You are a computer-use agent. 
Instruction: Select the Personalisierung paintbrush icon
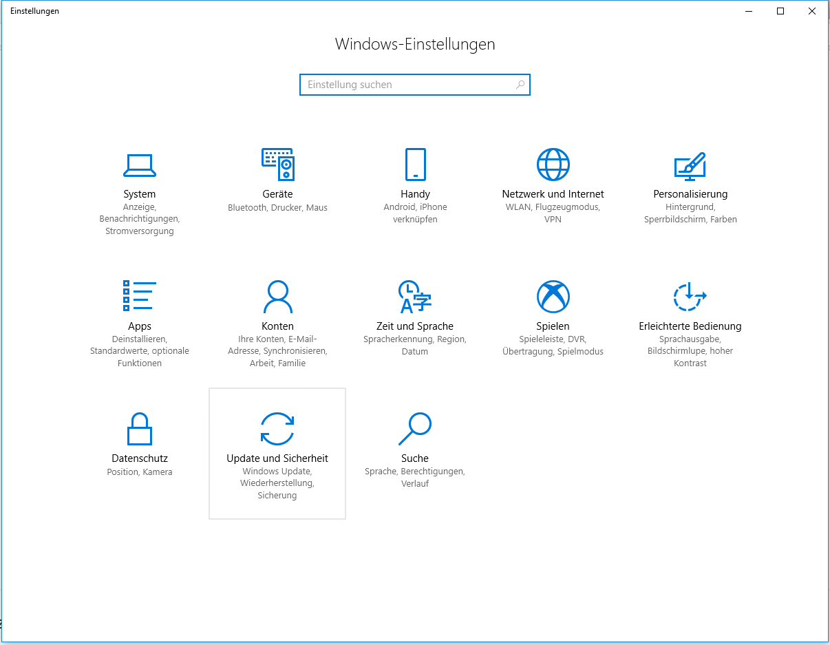tap(690, 165)
